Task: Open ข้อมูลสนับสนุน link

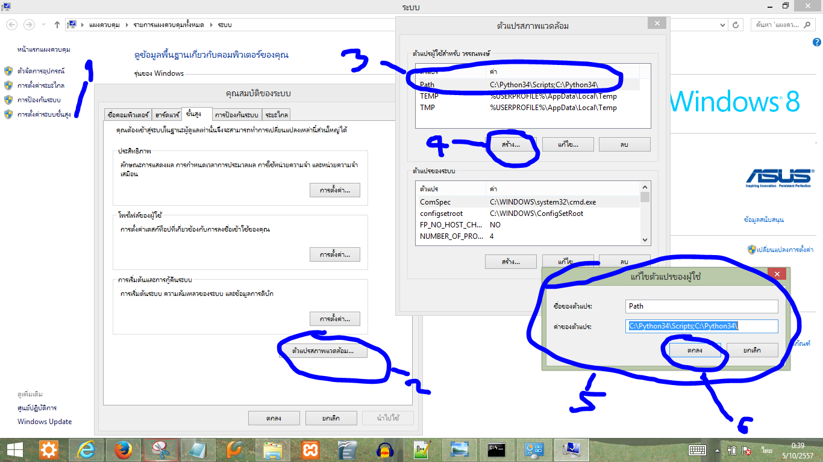Action: coord(764,220)
